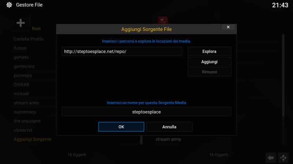Click the back arrow icon at bottom right
The width and height of the screenshot is (293, 164).
pyautogui.click(x=271, y=158)
